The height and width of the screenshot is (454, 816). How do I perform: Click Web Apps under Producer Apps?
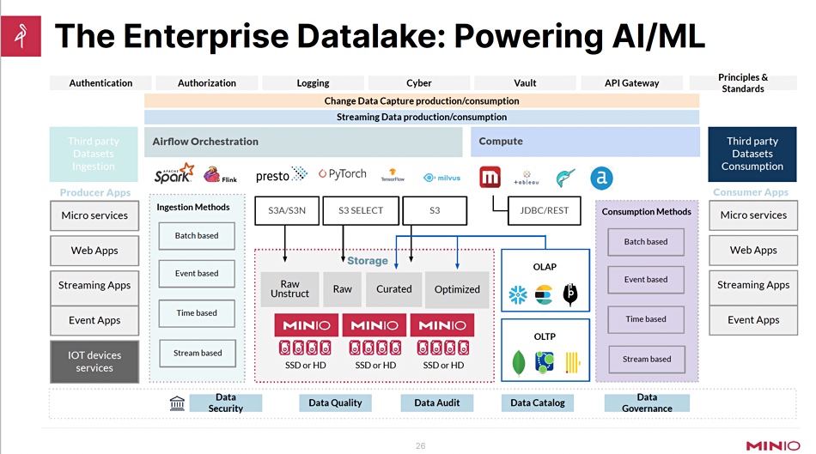pos(94,251)
